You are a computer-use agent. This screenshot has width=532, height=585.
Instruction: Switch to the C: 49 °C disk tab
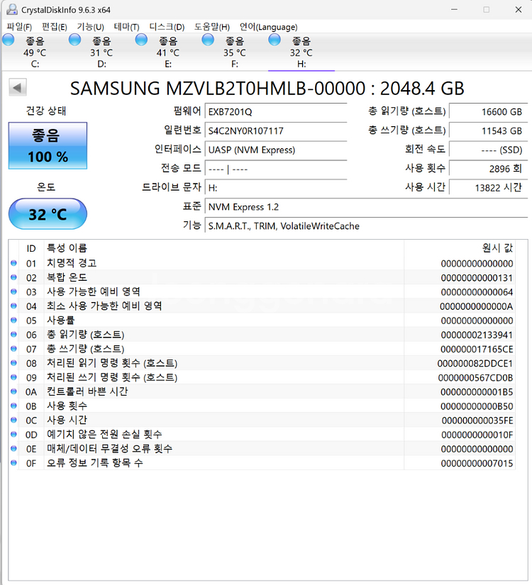pos(35,52)
